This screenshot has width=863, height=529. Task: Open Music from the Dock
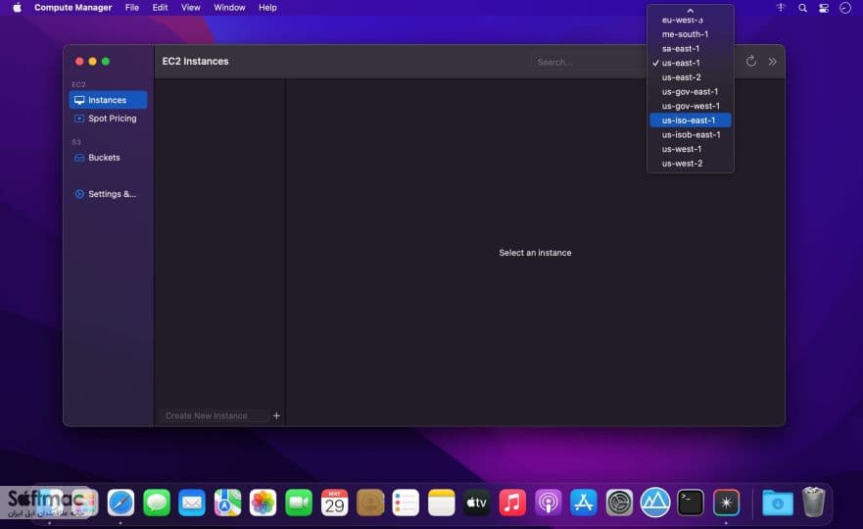(512, 503)
